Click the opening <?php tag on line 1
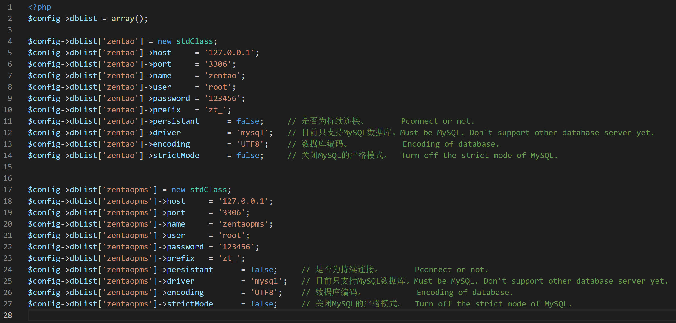Image resolution: width=676 pixels, height=323 pixels. pos(39,7)
